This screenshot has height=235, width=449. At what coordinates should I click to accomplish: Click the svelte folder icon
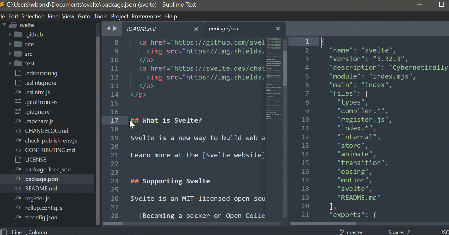click(12, 25)
